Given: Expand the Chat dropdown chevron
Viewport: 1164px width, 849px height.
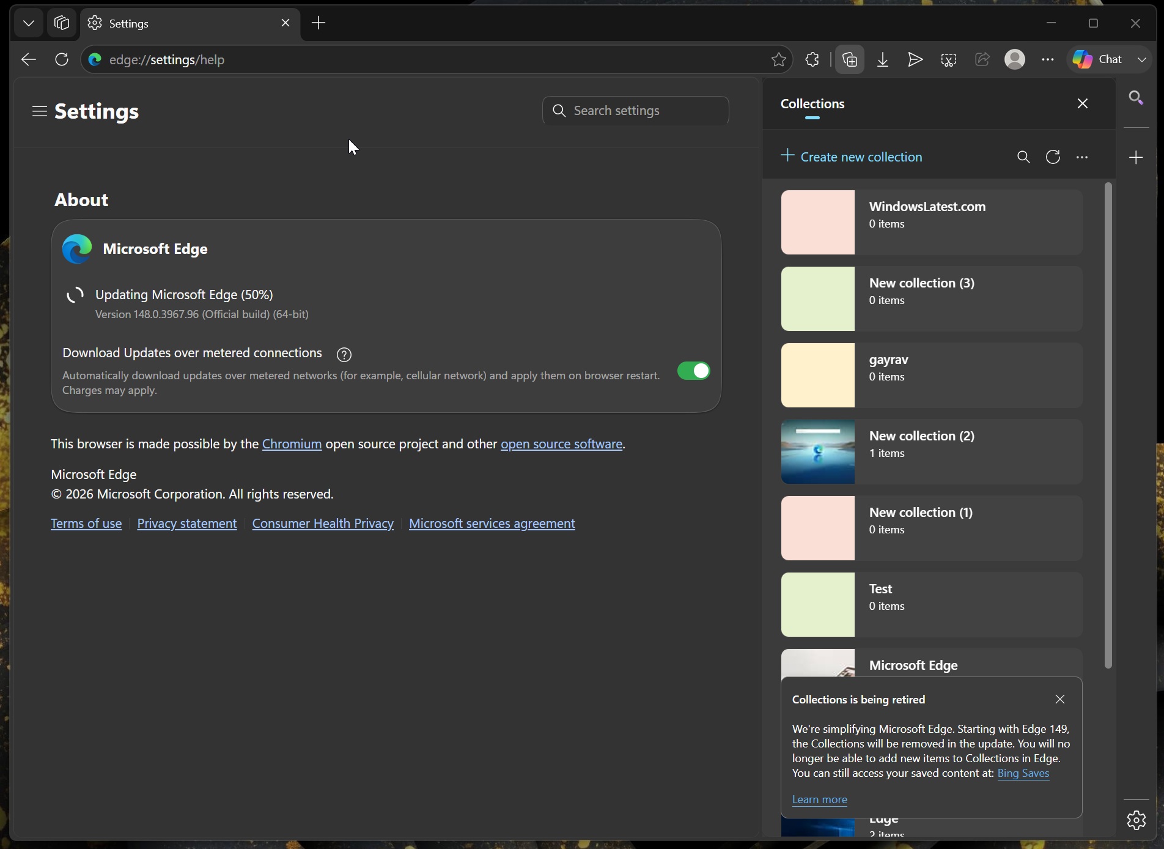Looking at the screenshot, I should point(1142,60).
